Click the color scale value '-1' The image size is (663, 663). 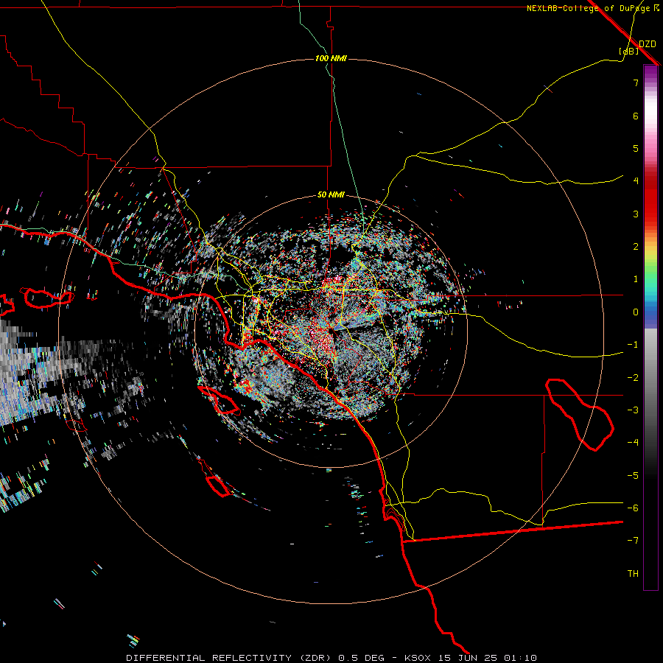pos(633,345)
